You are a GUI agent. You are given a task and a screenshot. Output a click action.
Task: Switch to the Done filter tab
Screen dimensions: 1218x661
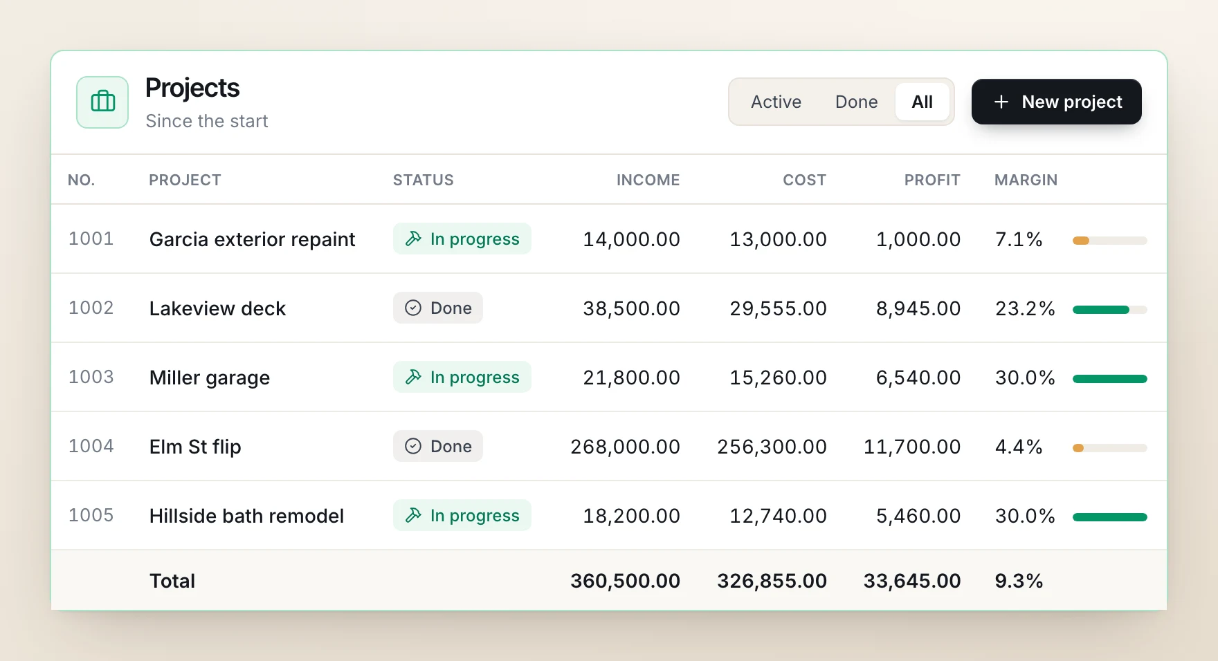coord(856,102)
